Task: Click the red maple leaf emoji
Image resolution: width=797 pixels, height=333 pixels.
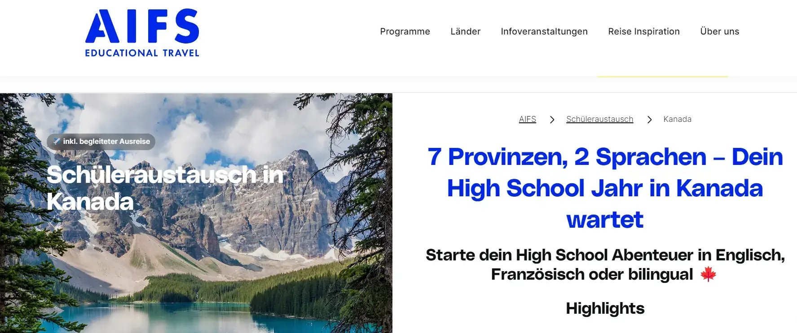Action: pos(708,274)
